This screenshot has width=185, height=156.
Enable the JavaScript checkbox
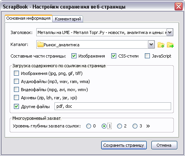147,56
